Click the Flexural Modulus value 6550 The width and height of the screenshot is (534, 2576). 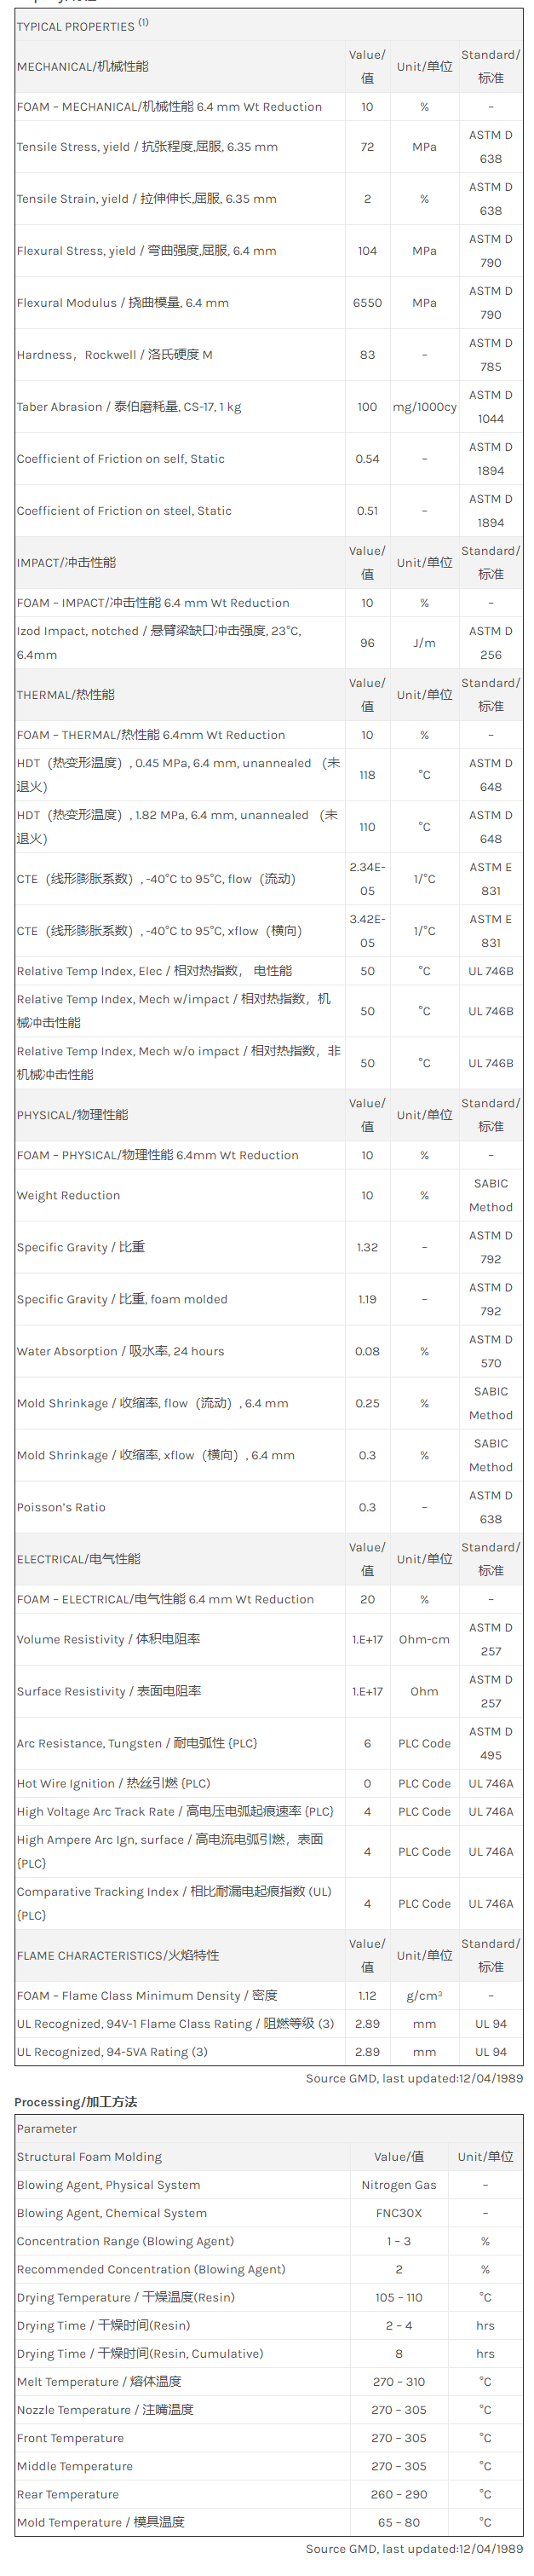click(x=367, y=303)
